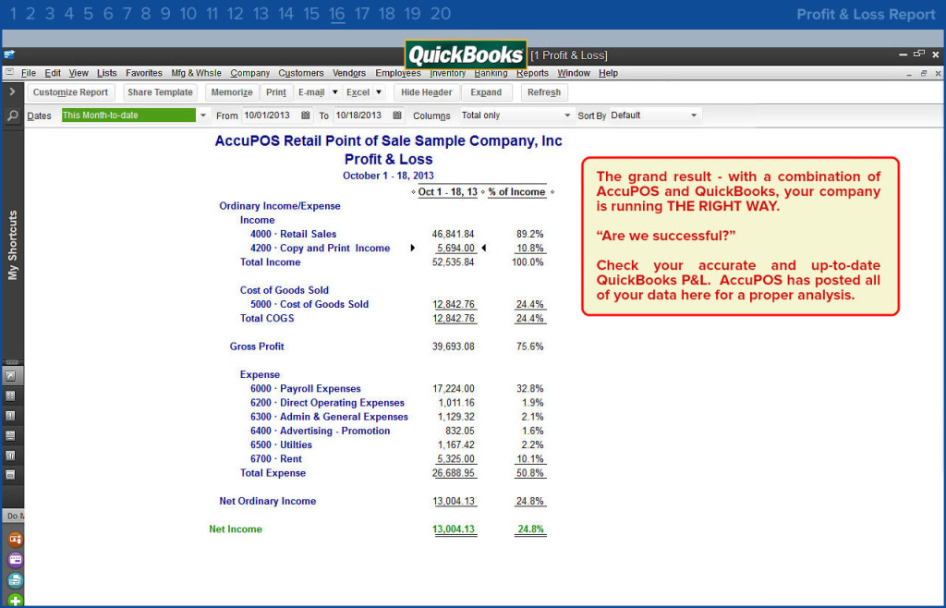Click the Rent amount 5,325.00
The image size is (946, 608).
pos(455,459)
